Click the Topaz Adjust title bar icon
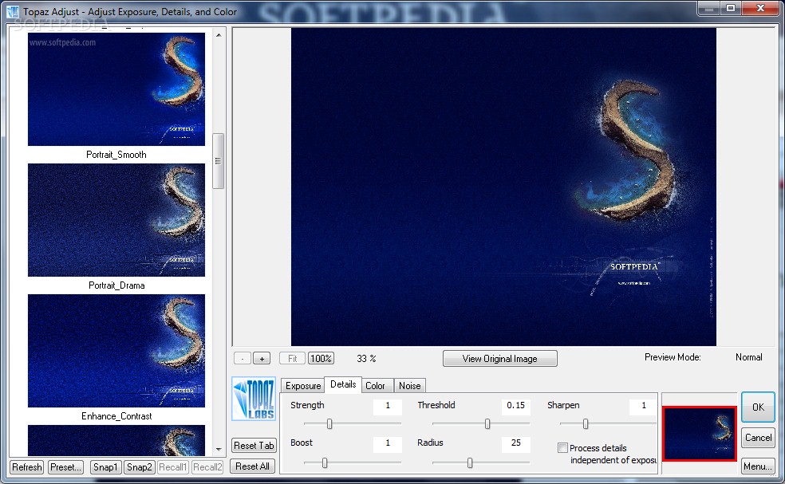The width and height of the screenshot is (785, 484). [13, 11]
